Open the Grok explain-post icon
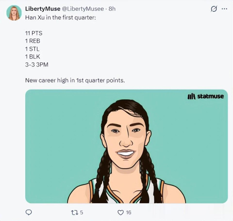The width and height of the screenshot is (233, 221). pyautogui.click(x=214, y=9)
